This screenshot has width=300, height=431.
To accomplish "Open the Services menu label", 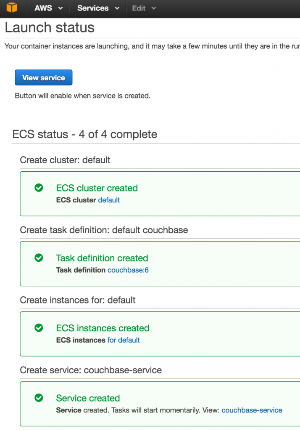I will (93, 8).
